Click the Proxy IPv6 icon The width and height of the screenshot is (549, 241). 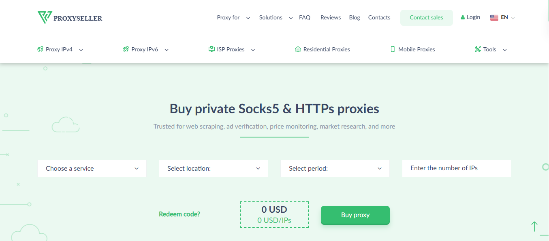point(125,49)
